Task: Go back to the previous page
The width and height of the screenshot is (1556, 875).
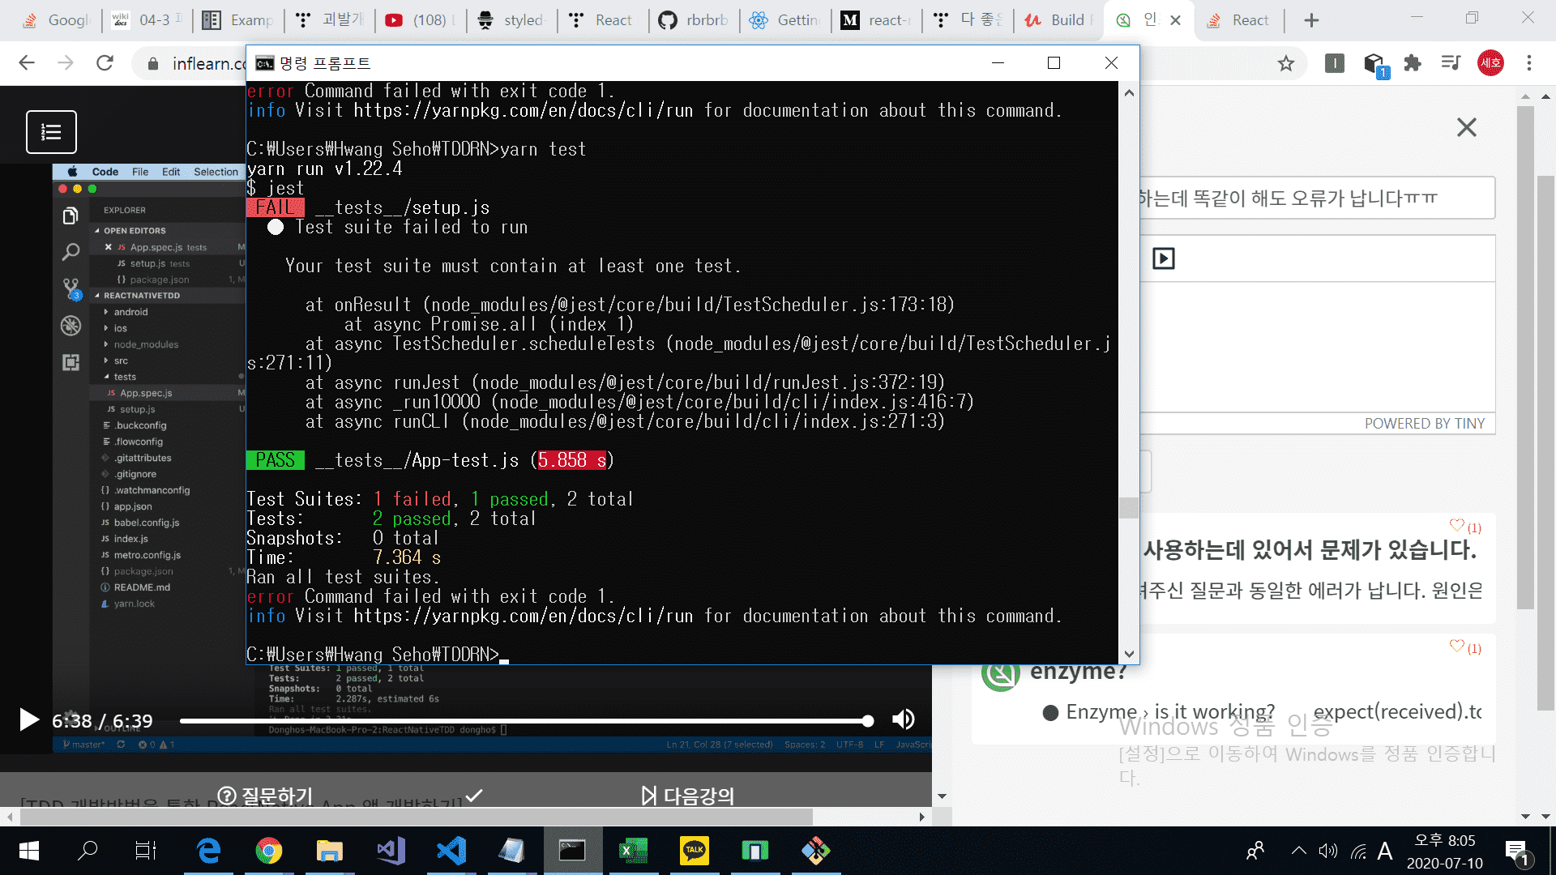Action: [x=27, y=63]
